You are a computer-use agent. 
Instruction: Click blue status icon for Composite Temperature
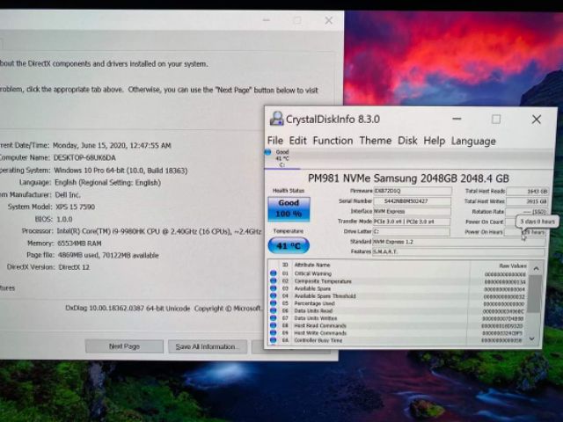pos(274,281)
